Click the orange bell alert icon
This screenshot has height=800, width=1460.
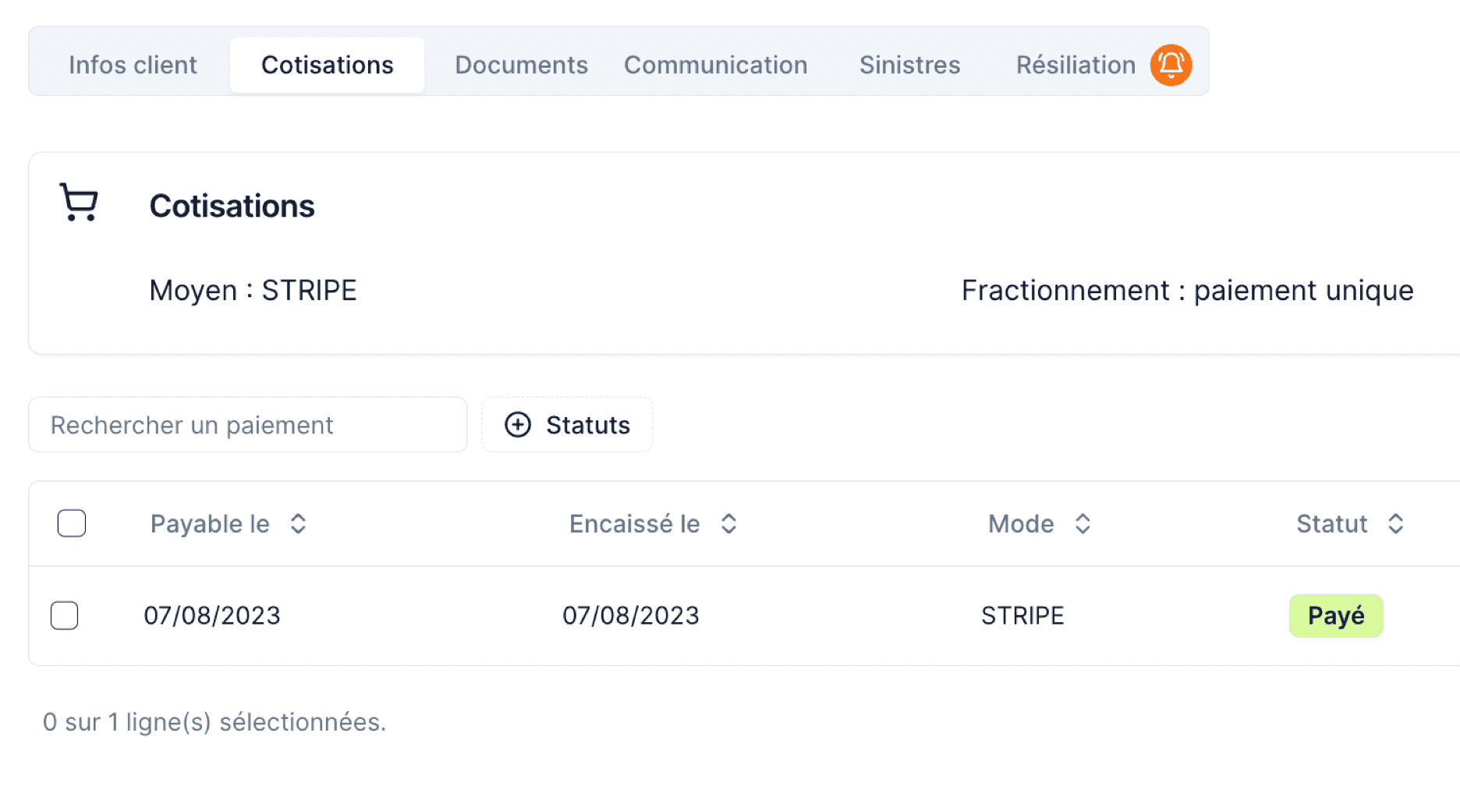click(1171, 65)
